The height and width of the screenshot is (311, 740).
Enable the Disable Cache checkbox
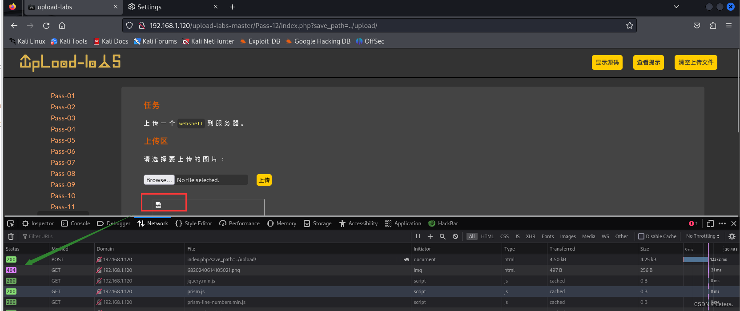pyautogui.click(x=641, y=236)
